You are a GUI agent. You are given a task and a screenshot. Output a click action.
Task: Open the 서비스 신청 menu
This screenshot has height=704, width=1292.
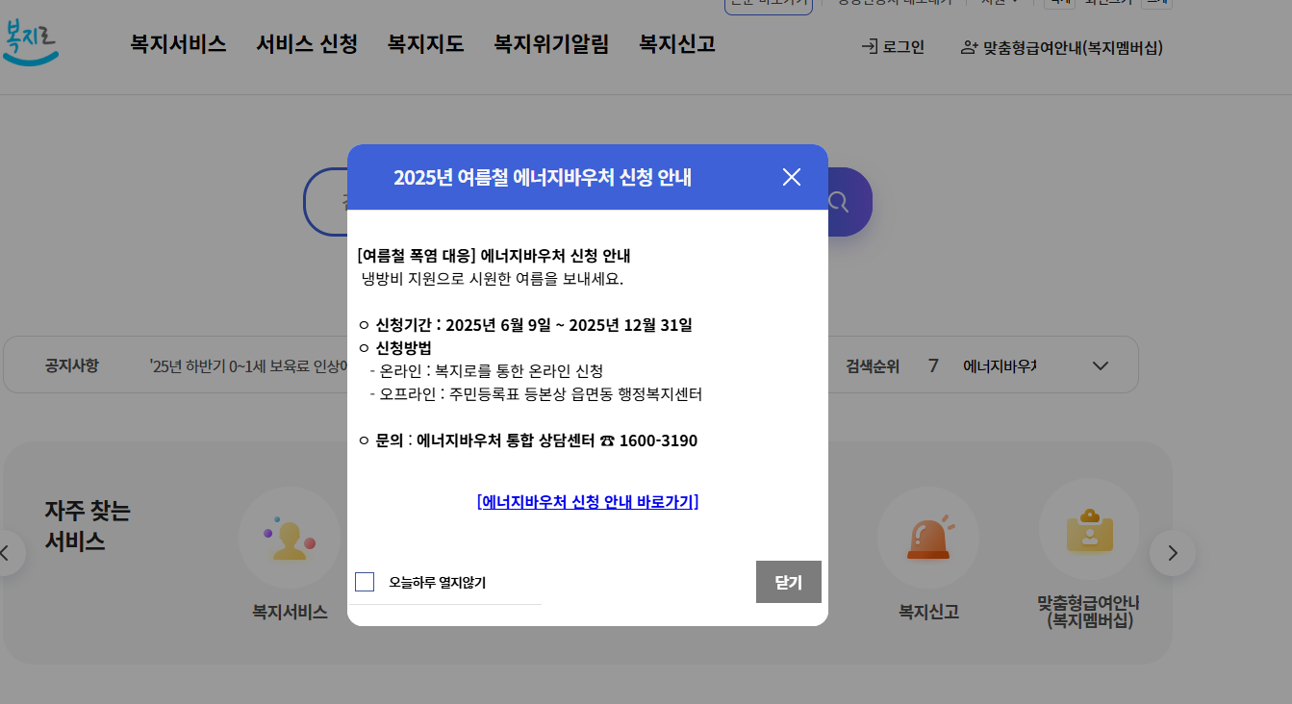(x=307, y=44)
